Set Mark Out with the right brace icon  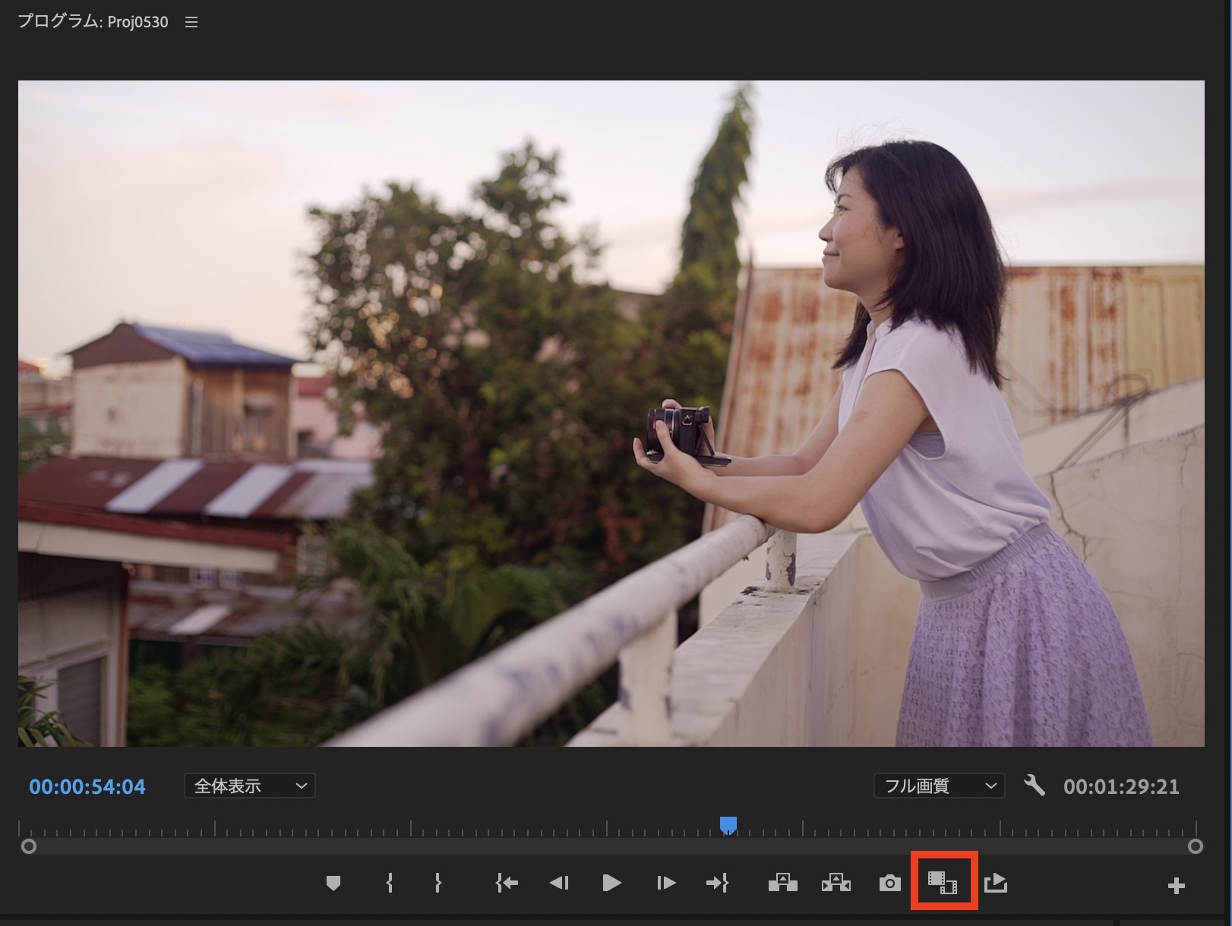[438, 883]
